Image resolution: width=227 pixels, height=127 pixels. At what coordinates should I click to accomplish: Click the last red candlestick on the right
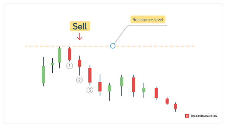point(176,106)
